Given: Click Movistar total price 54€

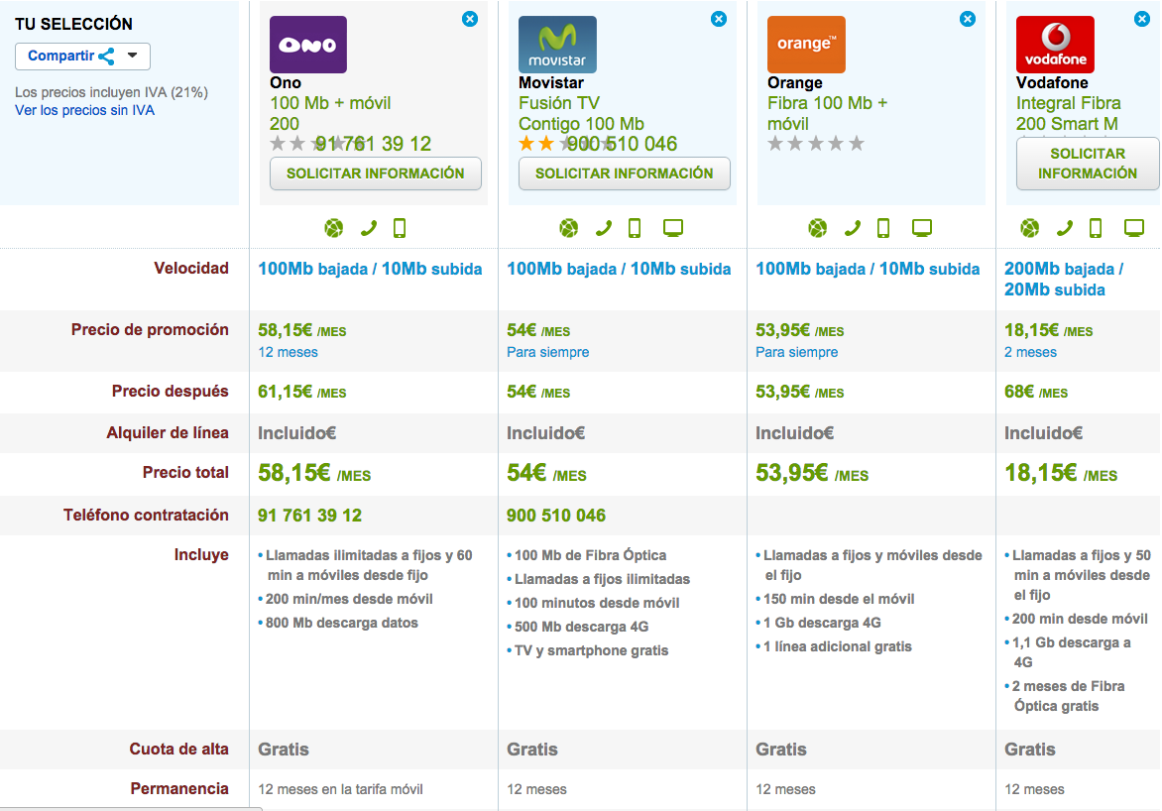Looking at the screenshot, I should pyautogui.click(x=546, y=473).
